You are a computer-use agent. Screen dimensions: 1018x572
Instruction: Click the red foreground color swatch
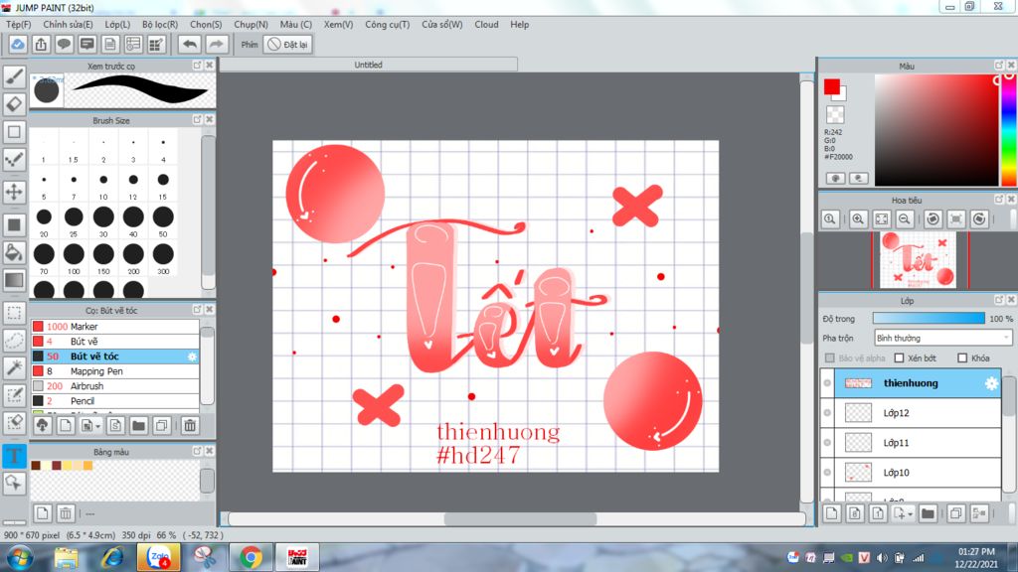pos(832,86)
